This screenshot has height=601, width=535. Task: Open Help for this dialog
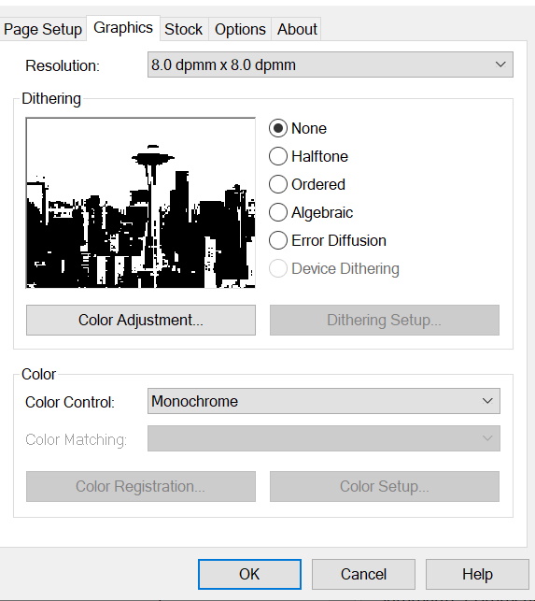(x=477, y=574)
